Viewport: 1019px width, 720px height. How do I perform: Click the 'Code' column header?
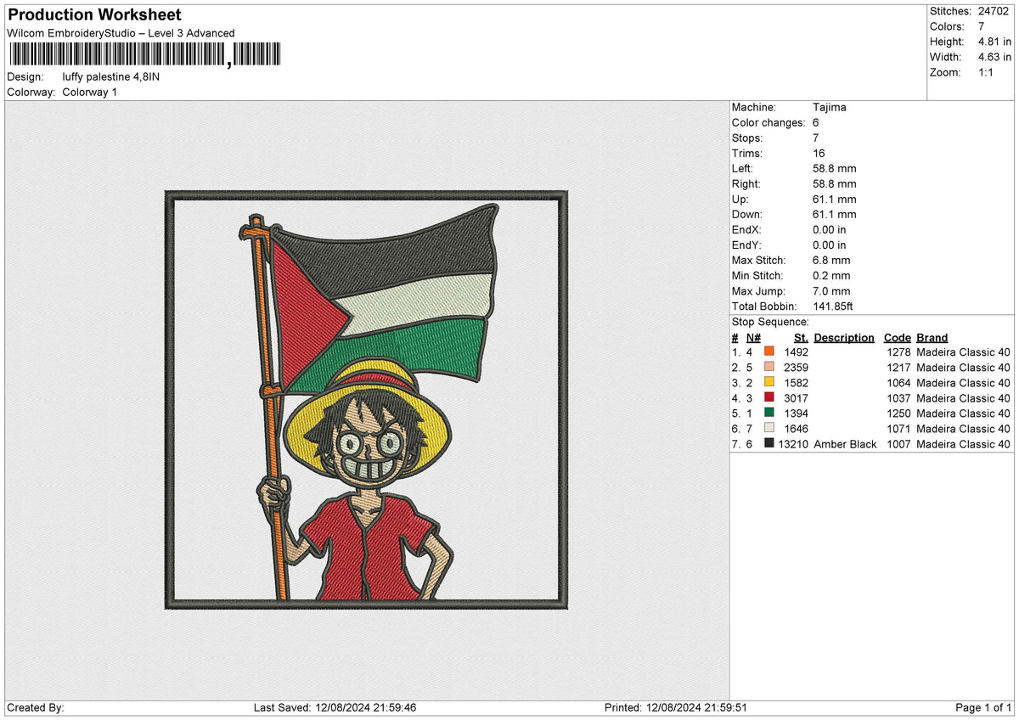(897, 337)
